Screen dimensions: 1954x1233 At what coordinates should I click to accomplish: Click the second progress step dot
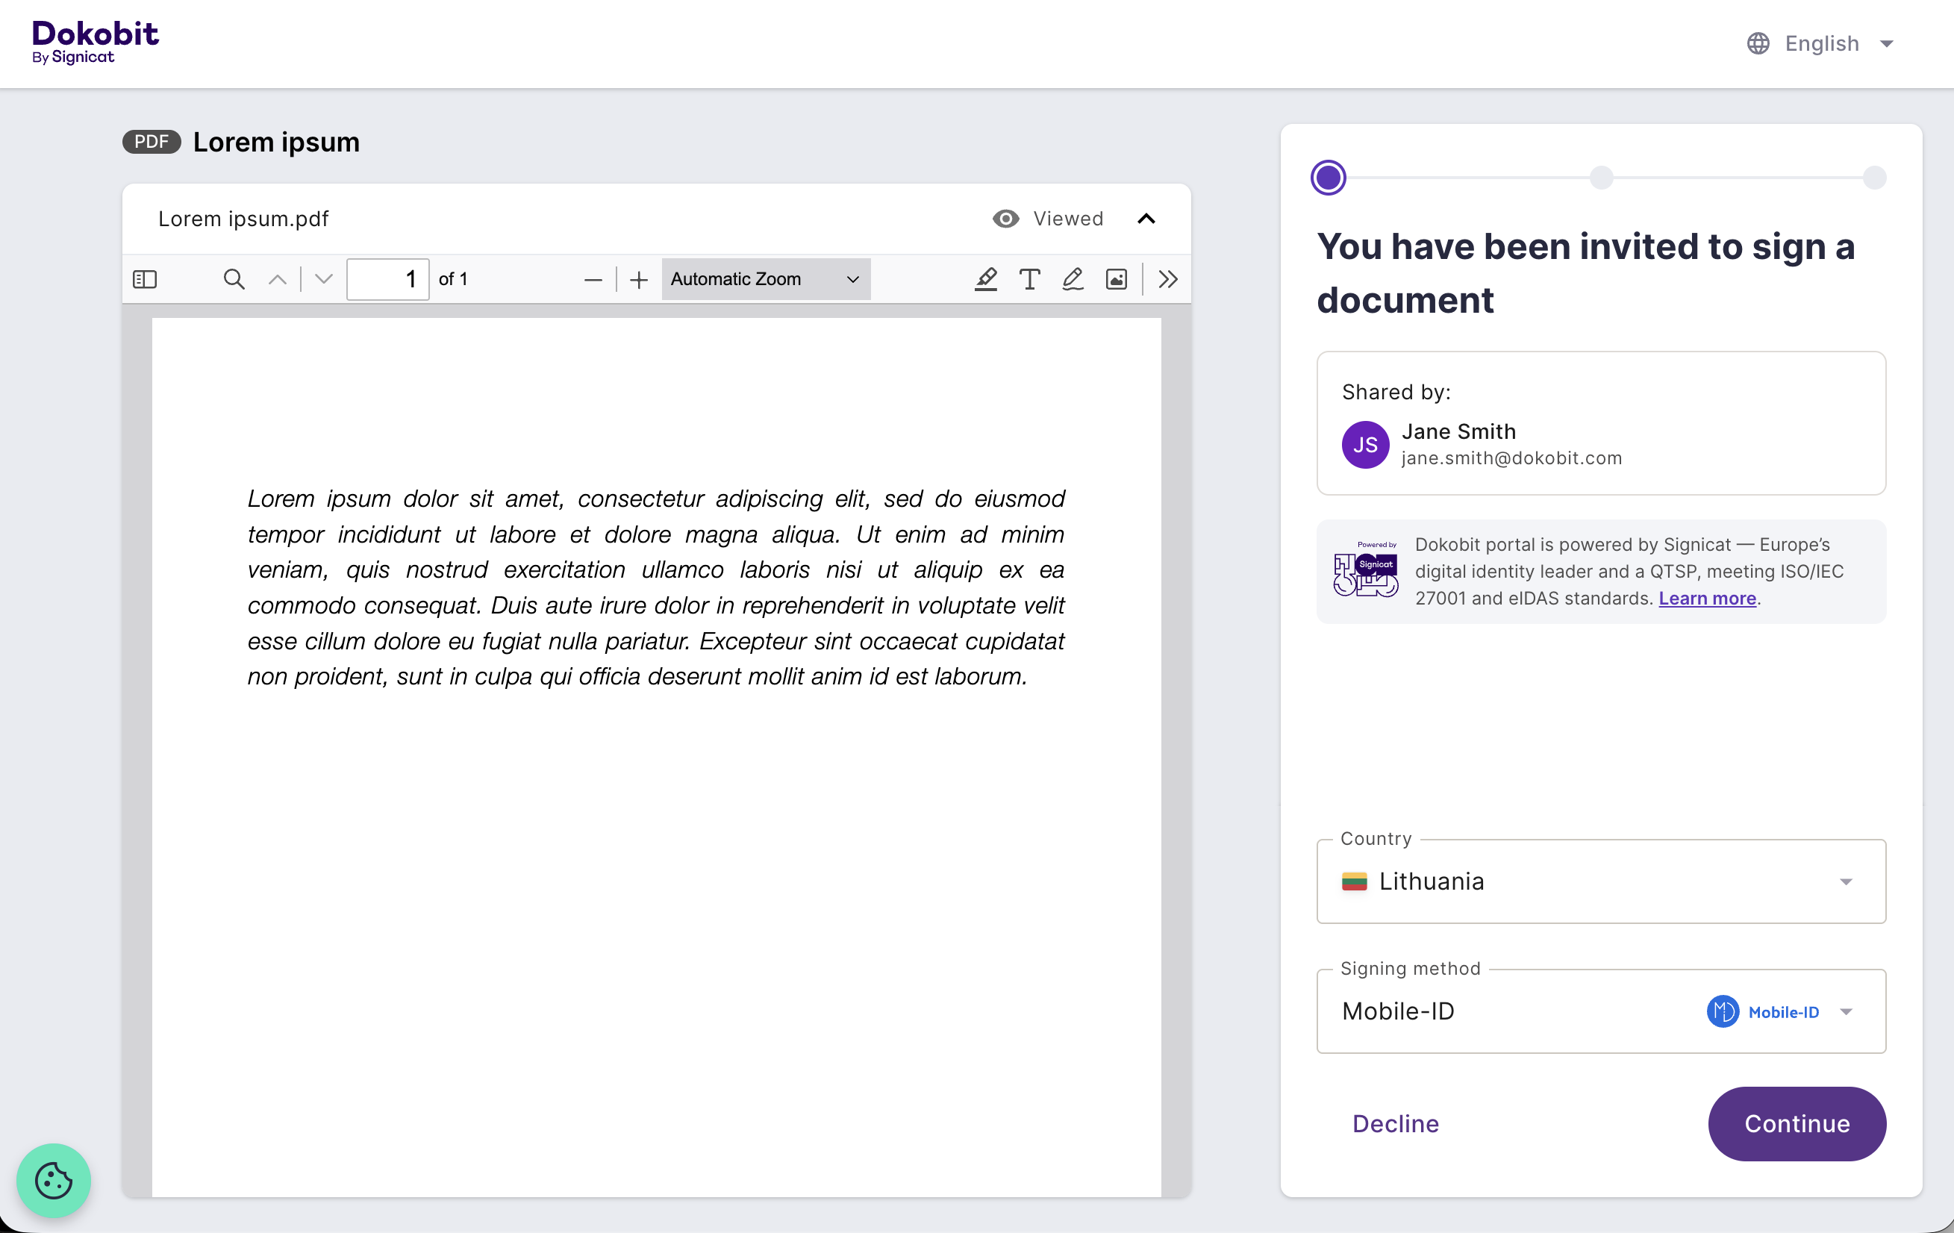coord(1601,178)
